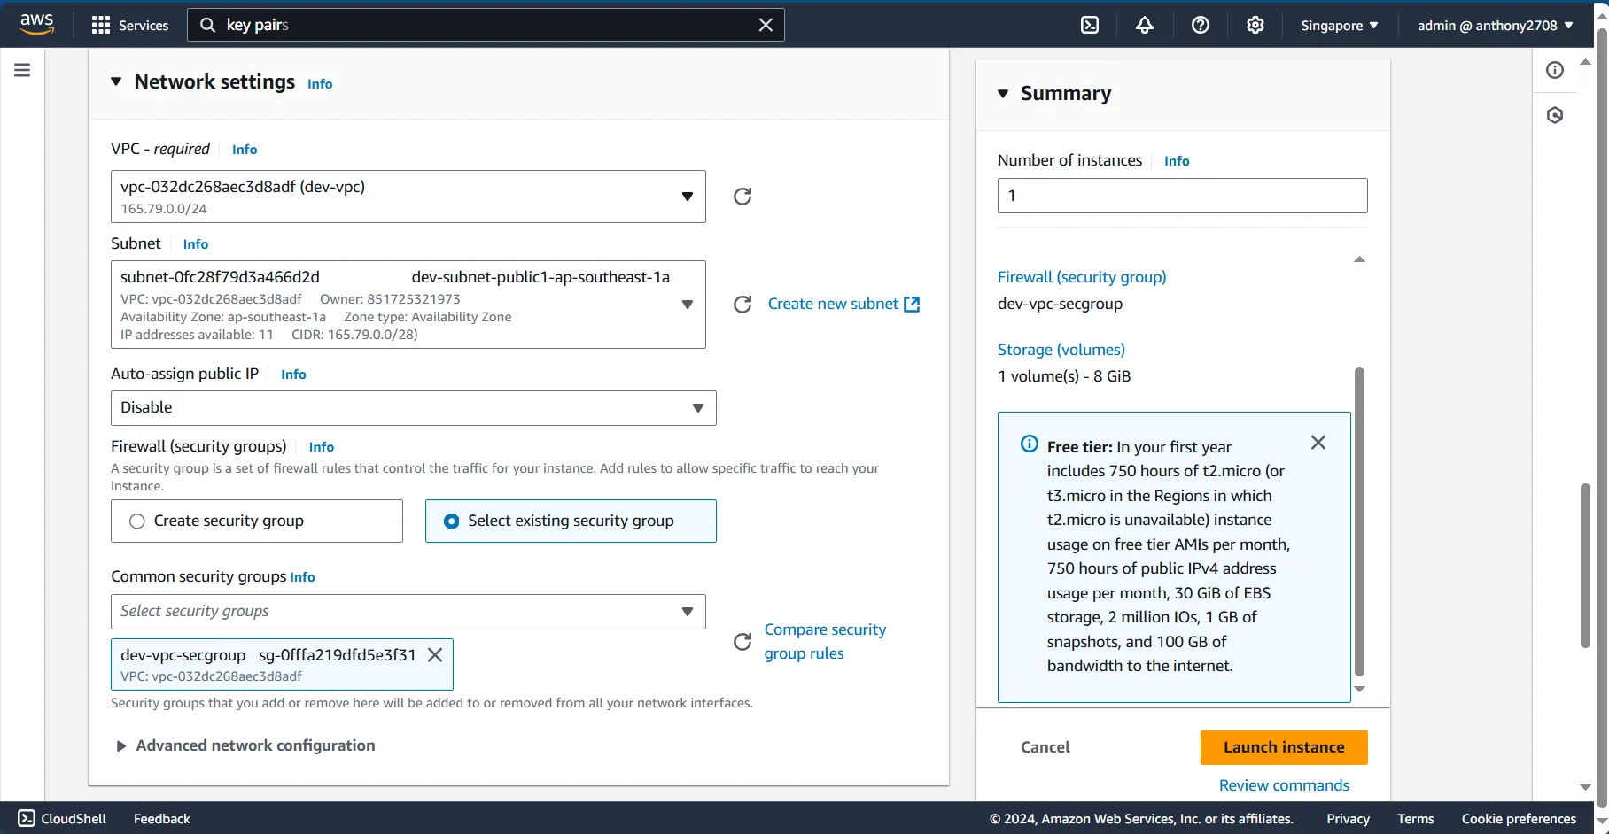
Task: Open the left hamburger navigation menu
Action: 22,70
